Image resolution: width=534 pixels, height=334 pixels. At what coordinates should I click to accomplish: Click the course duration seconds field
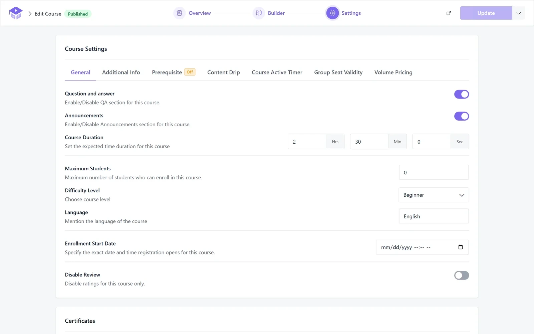tap(432, 142)
